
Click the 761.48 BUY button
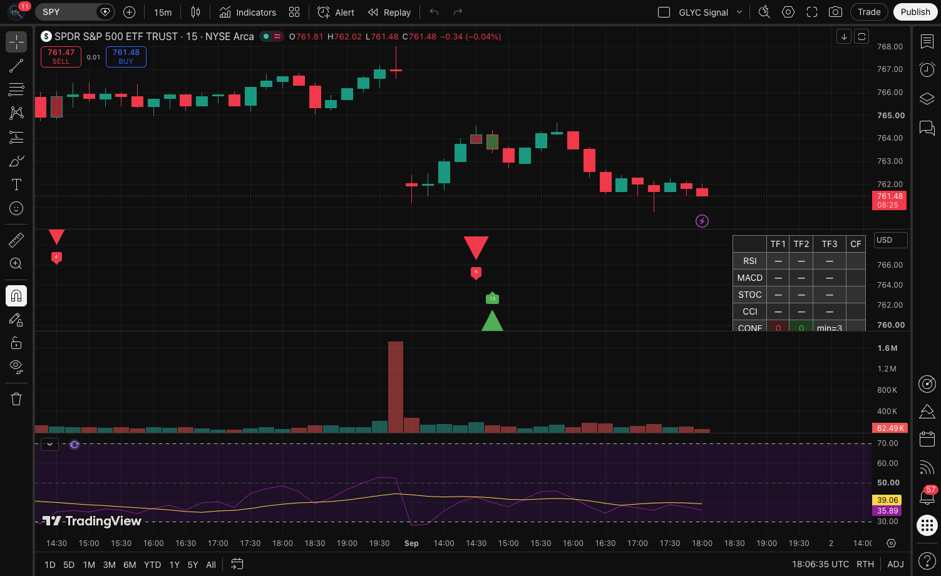tap(126, 57)
